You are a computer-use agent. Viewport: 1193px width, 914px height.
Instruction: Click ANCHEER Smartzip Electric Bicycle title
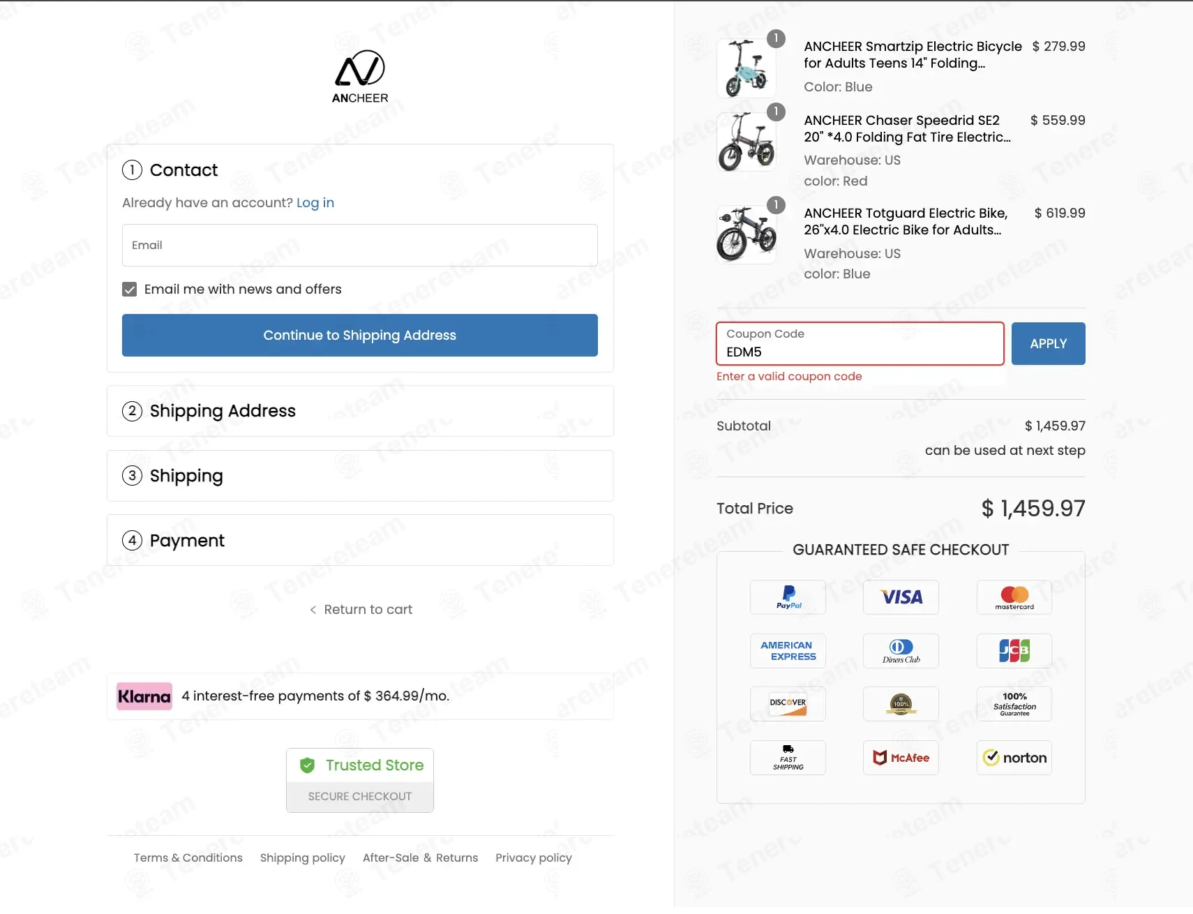[913, 55]
